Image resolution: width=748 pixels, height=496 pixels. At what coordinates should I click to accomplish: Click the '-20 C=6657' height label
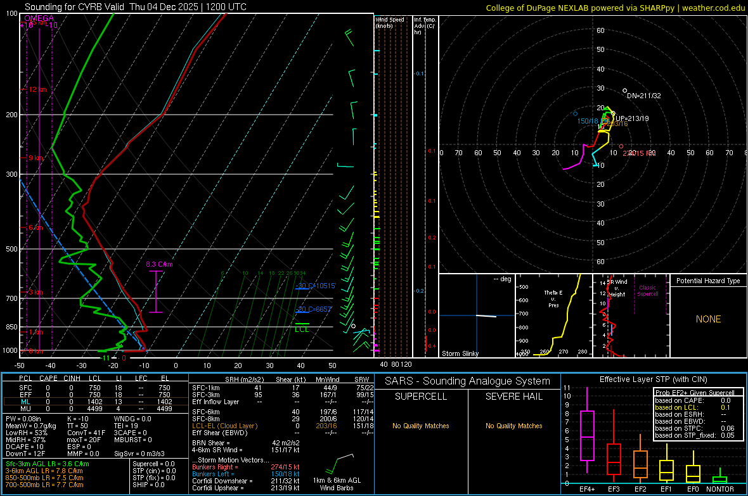coord(314,309)
